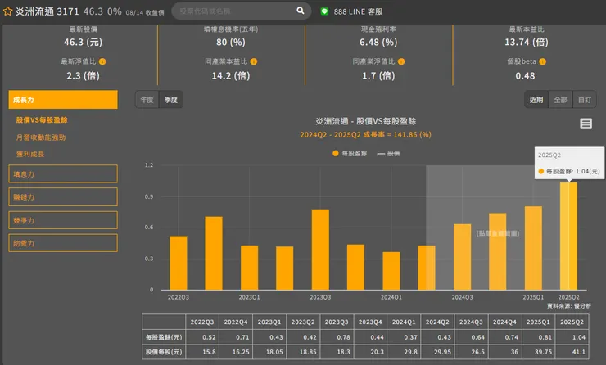
Task: Click the 股價每股(元) table row label
Action: (x=164, y=352)
